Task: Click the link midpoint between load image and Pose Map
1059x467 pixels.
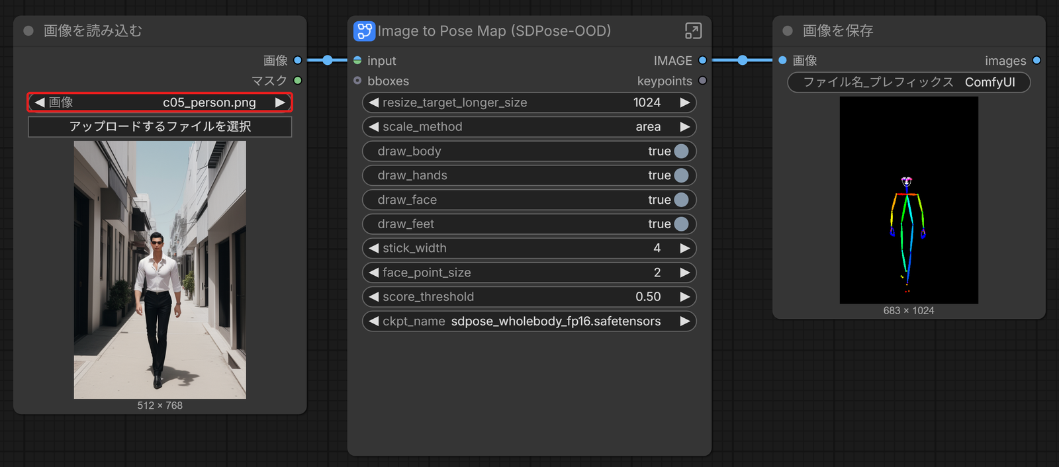Action: pyautogui.click(x=328, y=60)
